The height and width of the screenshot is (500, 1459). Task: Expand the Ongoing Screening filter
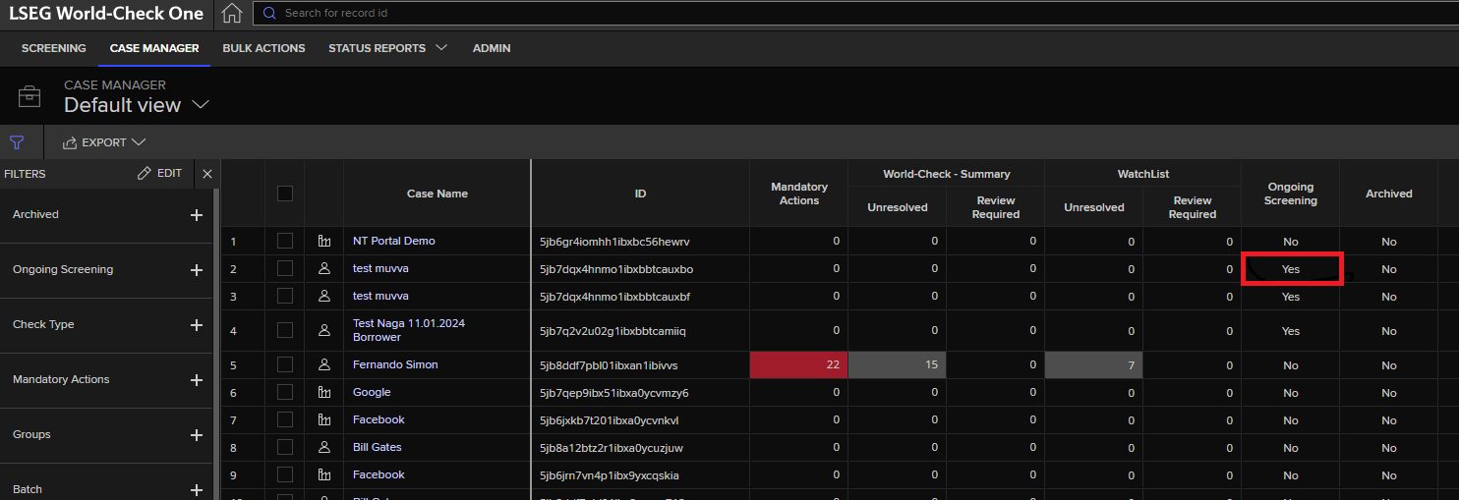196,270
